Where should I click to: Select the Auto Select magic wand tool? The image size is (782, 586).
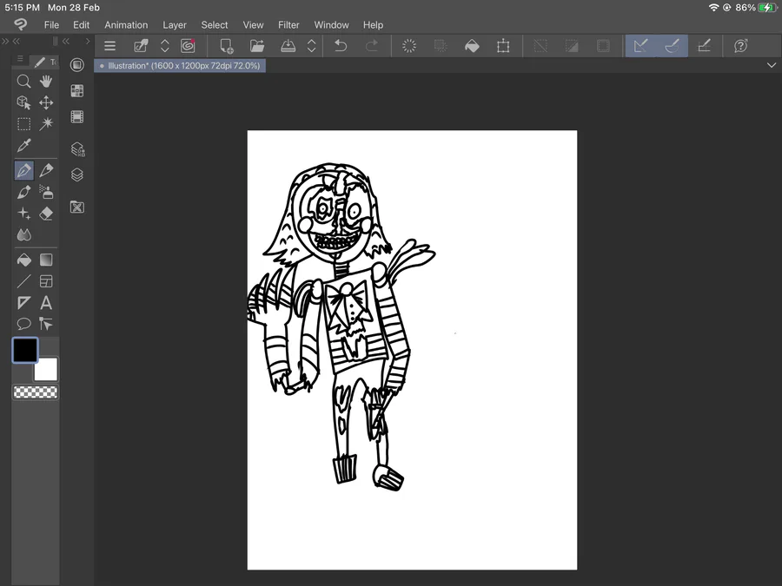(x=46, y=123)
